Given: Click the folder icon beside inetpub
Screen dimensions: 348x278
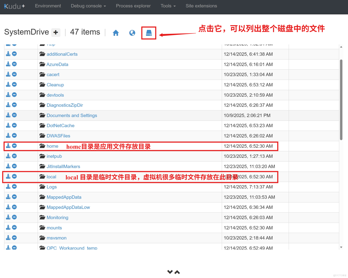Looking at the screenshot, I should [x=42, y=156].
